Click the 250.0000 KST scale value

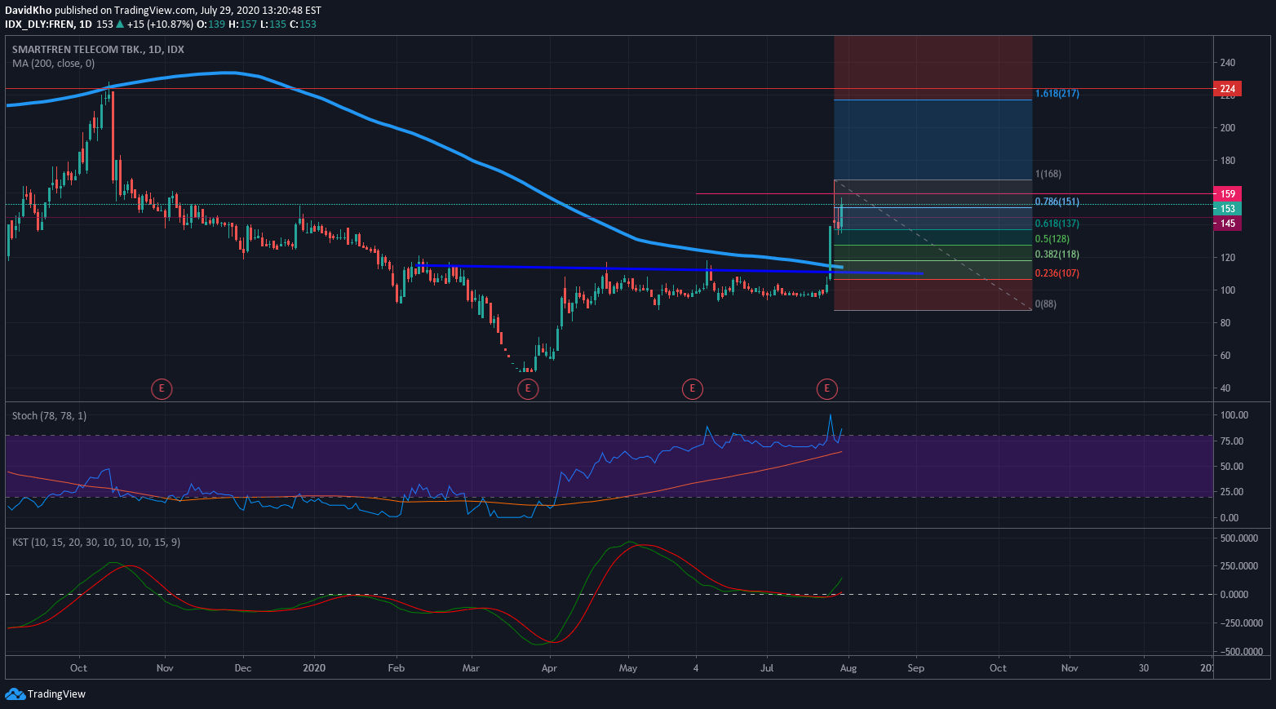1239,566
